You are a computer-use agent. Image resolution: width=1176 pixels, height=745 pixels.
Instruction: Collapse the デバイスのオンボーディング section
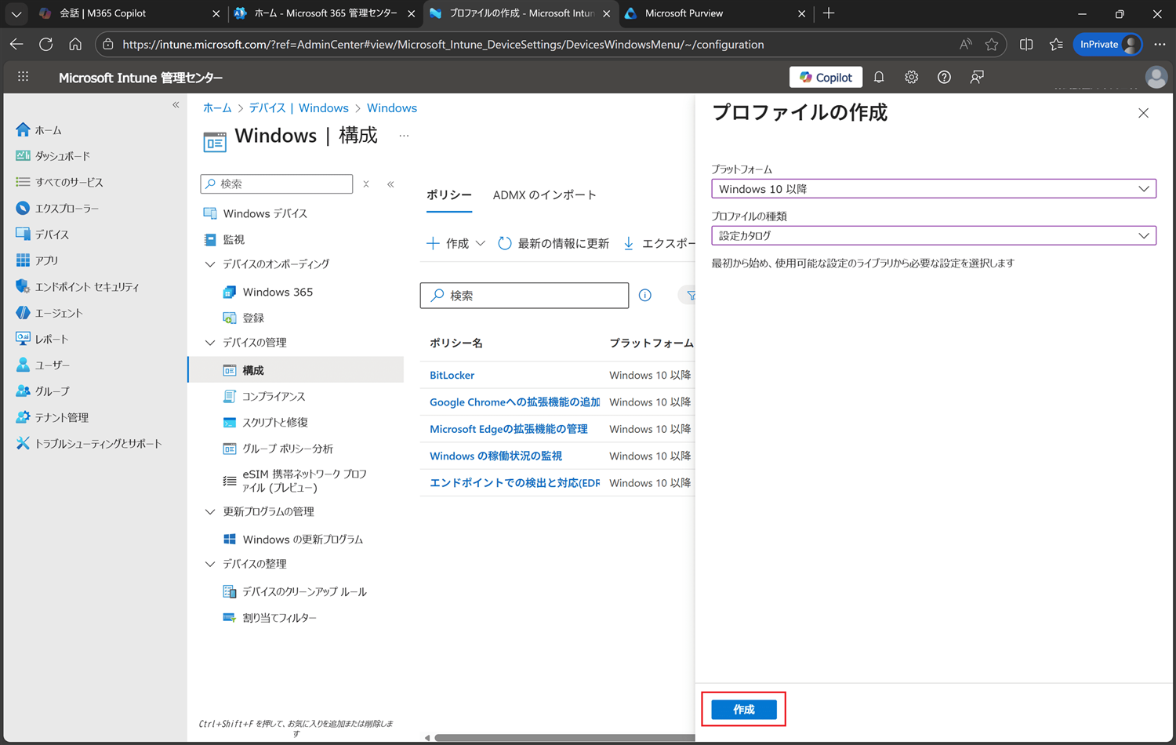click(210, 264)
